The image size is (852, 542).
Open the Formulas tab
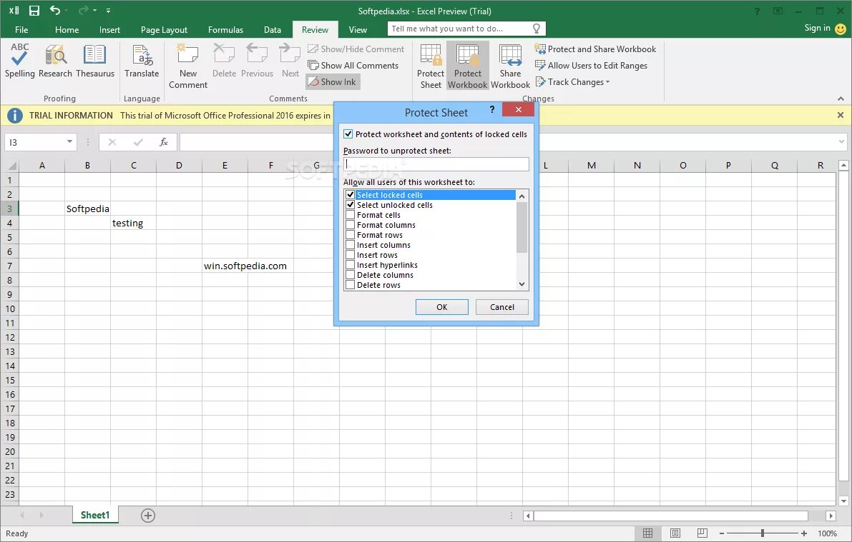[x=225, y=30]
